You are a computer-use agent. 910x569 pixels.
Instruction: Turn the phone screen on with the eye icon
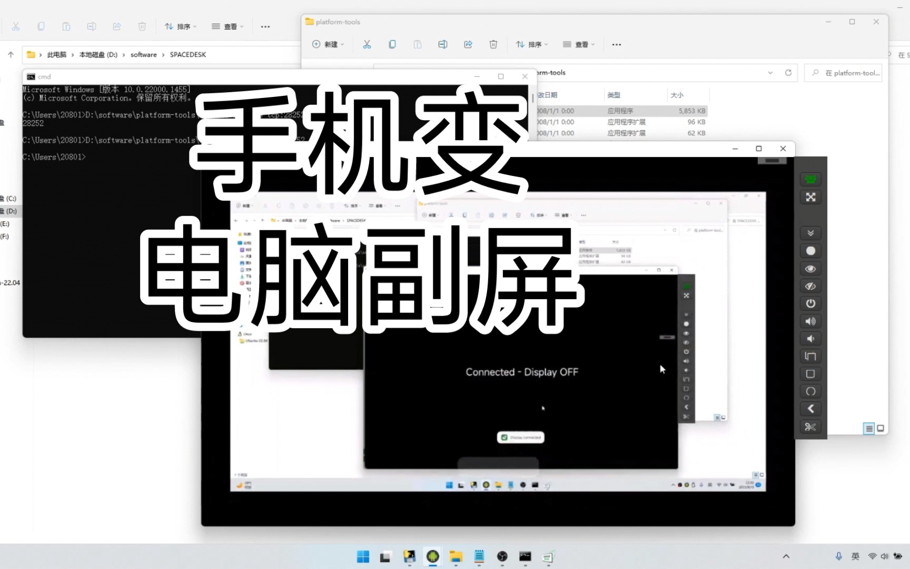(810, 269)
